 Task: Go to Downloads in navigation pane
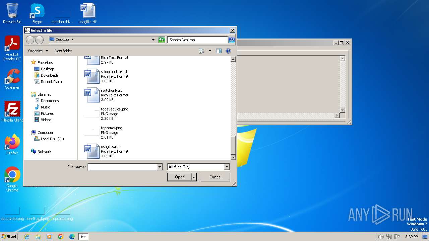50,75
